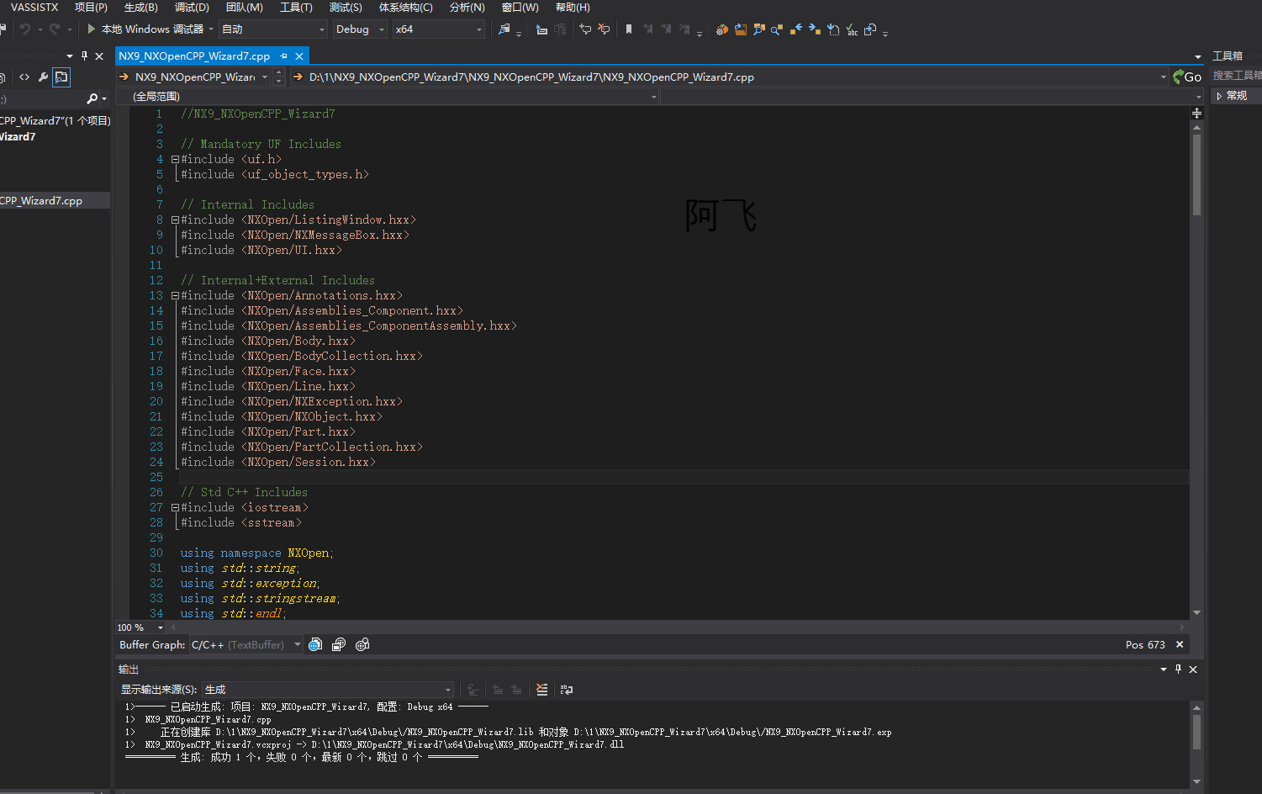Open properties wrench in Solution Explorer

click(x=43, y=77)
